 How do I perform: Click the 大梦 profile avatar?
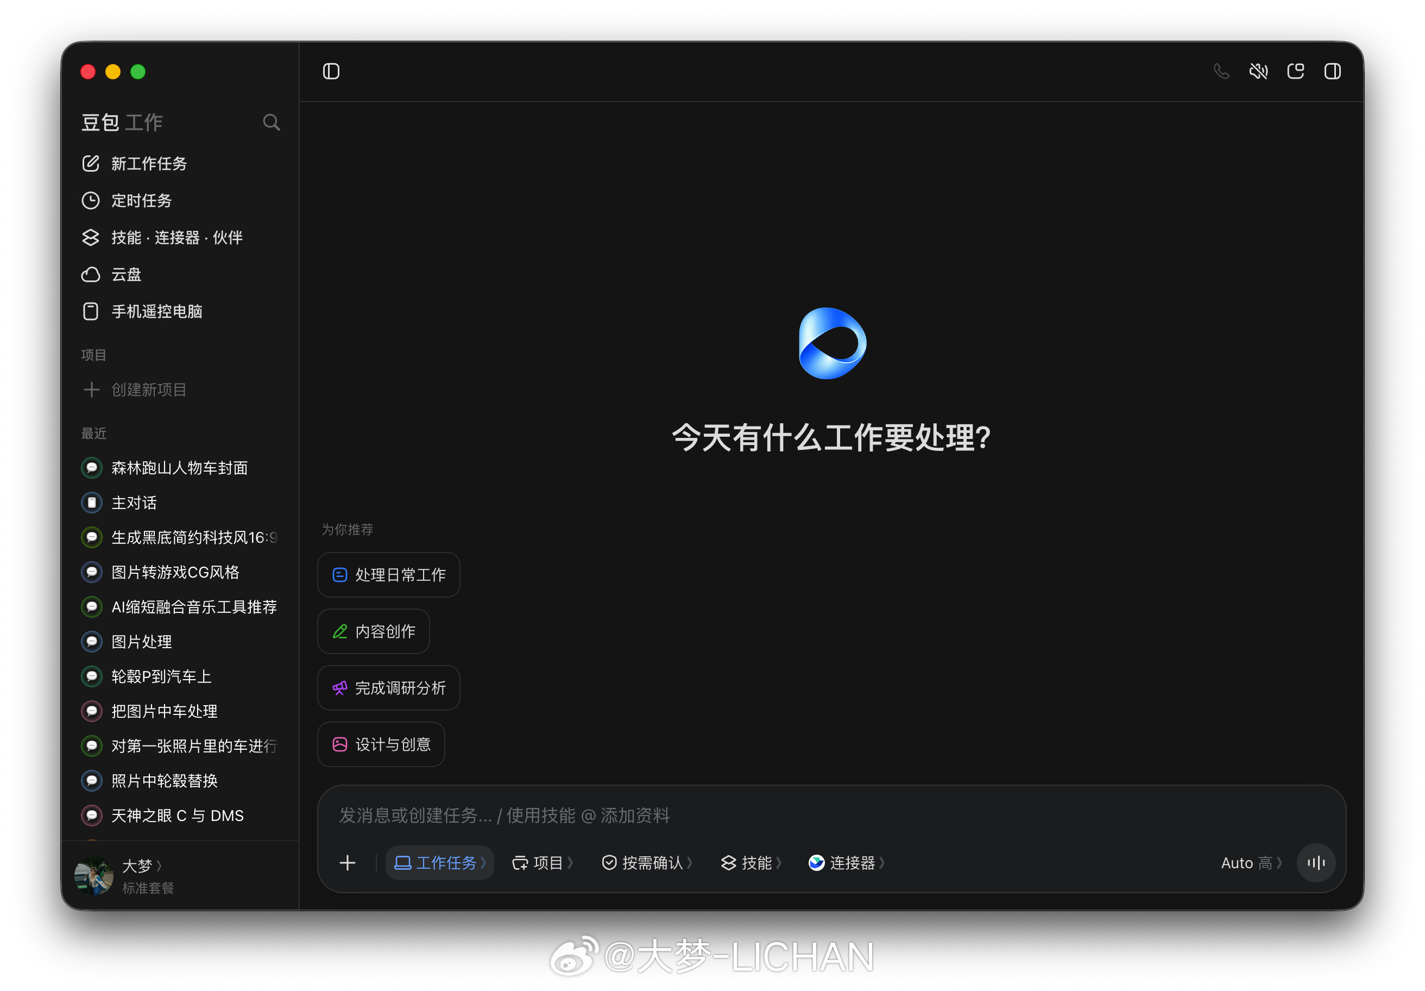94,875
